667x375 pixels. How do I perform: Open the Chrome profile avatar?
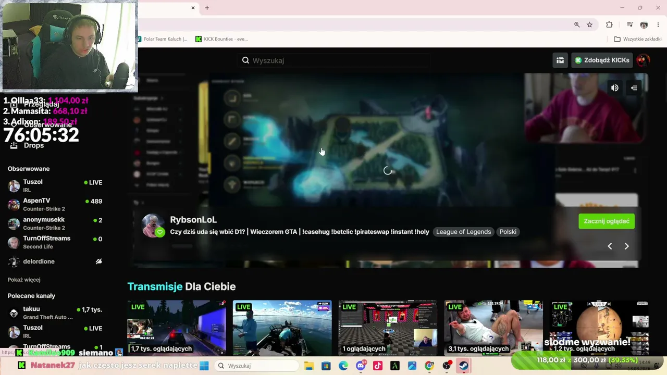click(x=644, y=24)
